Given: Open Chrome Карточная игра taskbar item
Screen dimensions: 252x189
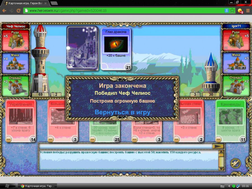Looking at the screenshot, I should pos(38,186).
